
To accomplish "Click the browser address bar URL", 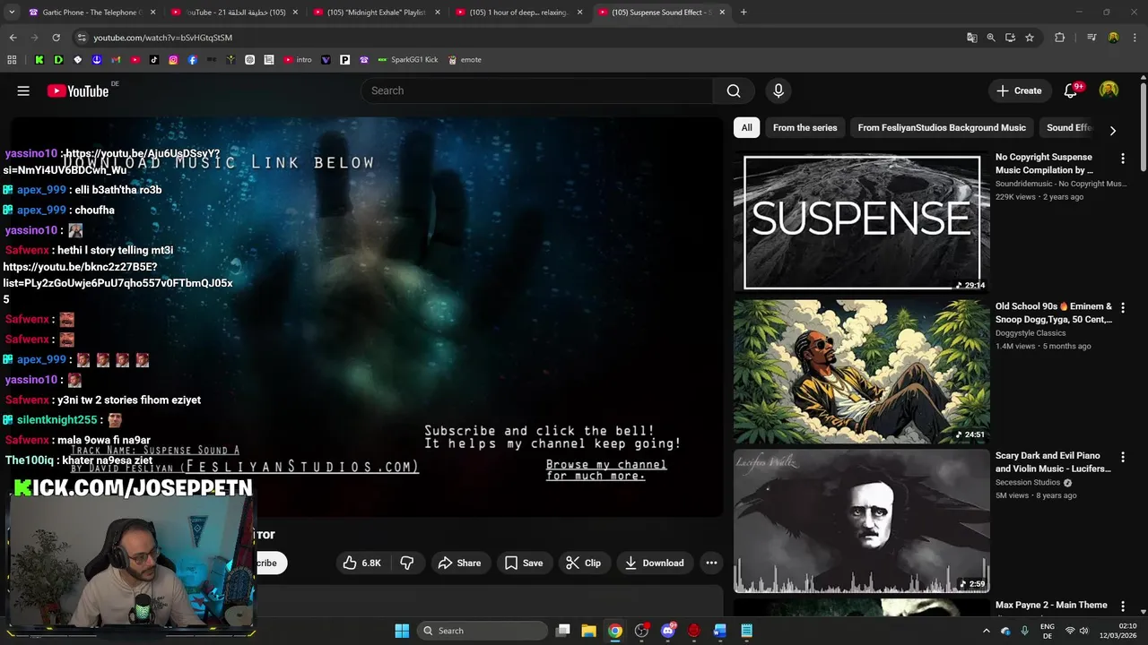I will [162, 38].
